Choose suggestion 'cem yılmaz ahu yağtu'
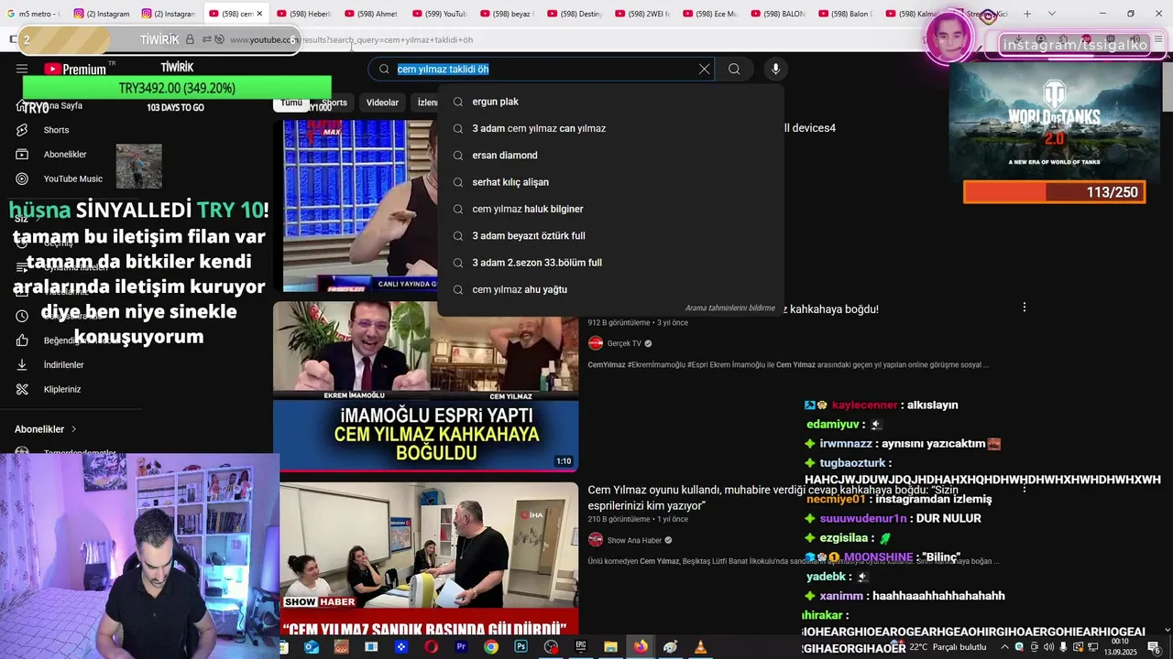The image size is (1173, 659). pos(610,289)
